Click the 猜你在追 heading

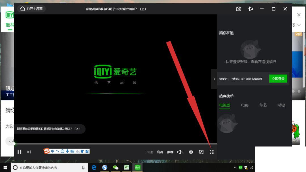tap(226, 33)
